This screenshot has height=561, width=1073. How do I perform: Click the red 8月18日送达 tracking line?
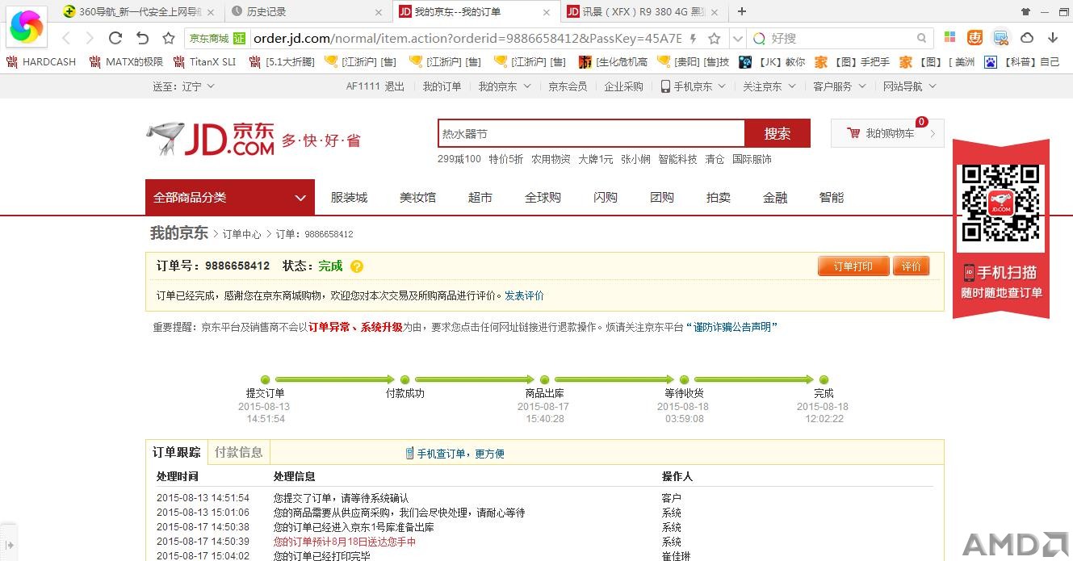coord(345,542)
